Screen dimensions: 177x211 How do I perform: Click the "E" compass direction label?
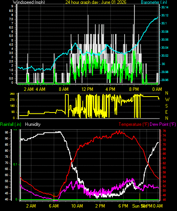pos(166,112)
